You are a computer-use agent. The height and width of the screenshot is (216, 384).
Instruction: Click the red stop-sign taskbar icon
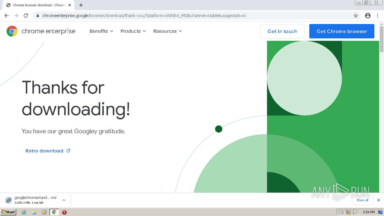coord(64,212)
